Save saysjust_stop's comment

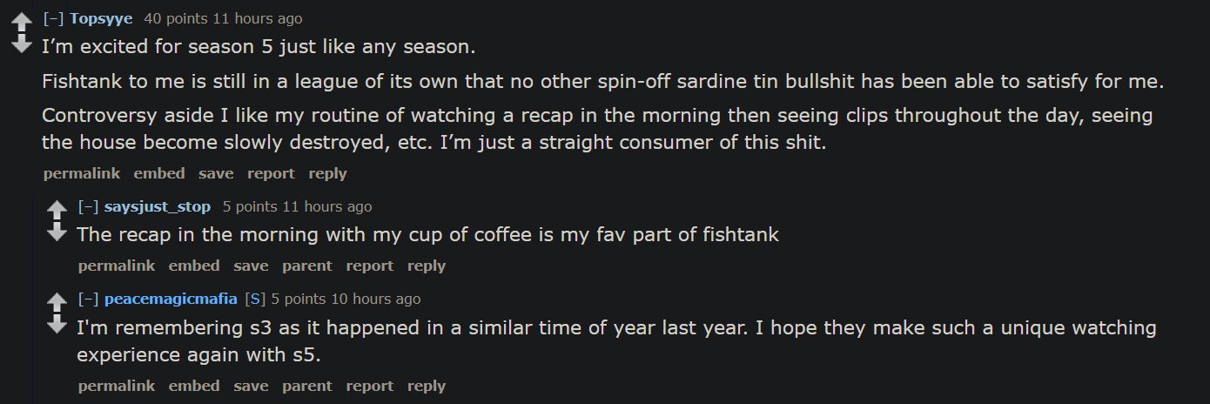[x=251, y=266]
